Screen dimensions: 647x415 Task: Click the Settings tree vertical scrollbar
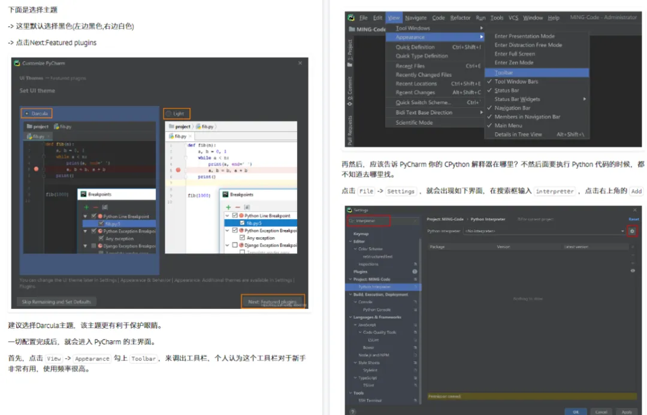tap(420, 322)
